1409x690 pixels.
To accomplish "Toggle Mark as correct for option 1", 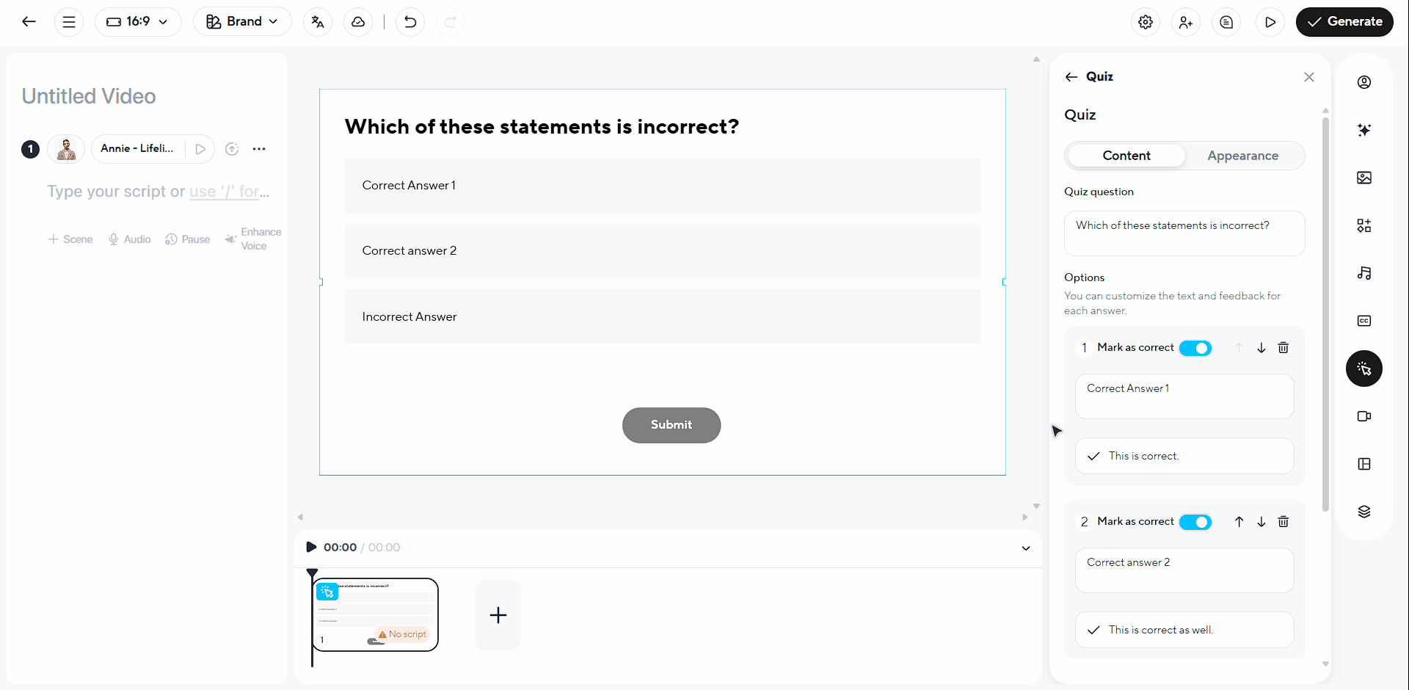I will click(1195, 348).
